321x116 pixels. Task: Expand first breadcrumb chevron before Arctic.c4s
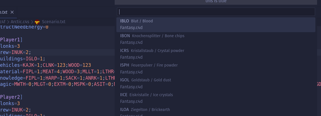pos(8,22)
